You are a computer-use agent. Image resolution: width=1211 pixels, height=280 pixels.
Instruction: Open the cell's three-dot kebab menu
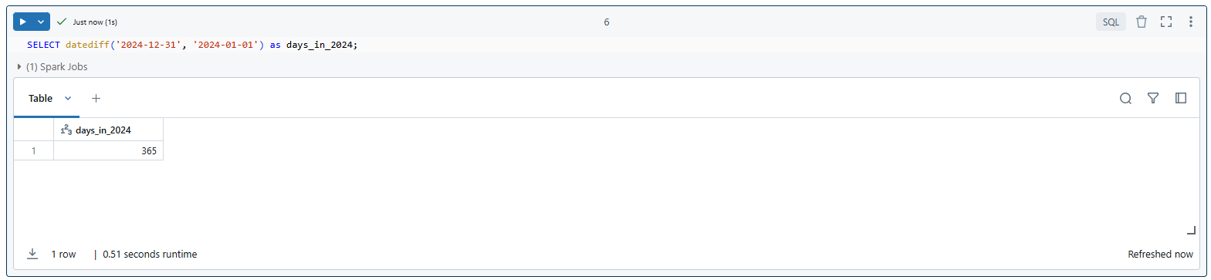1191,22
